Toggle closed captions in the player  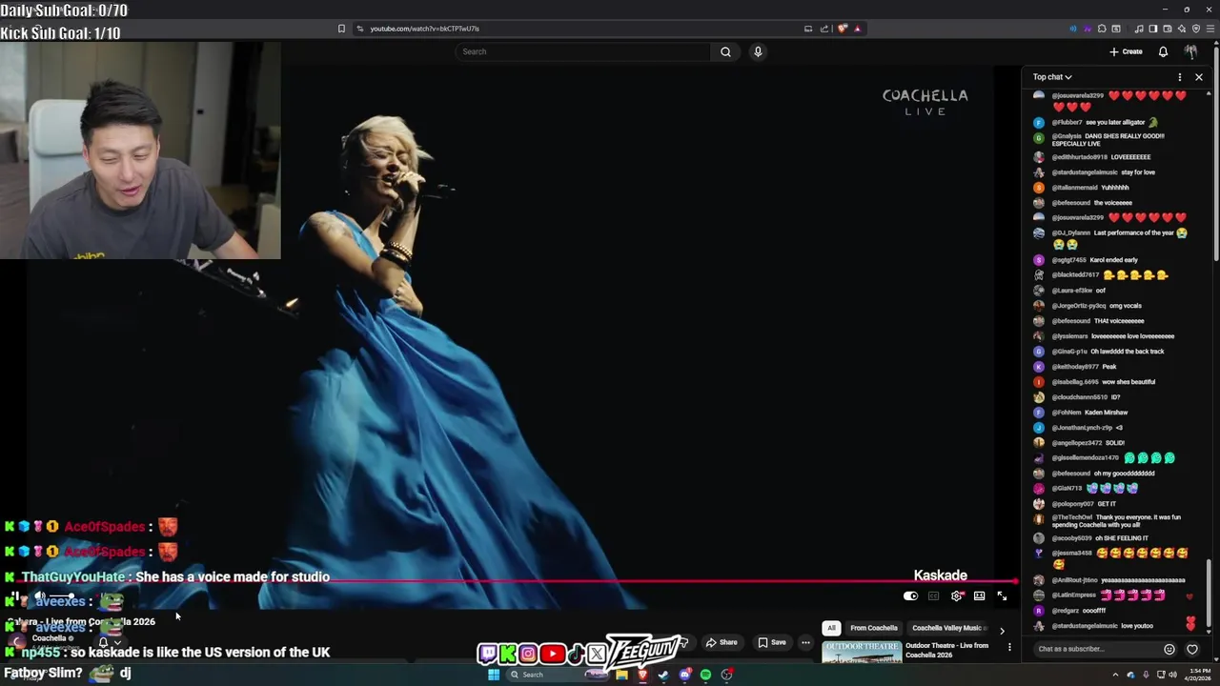[933, 596]
